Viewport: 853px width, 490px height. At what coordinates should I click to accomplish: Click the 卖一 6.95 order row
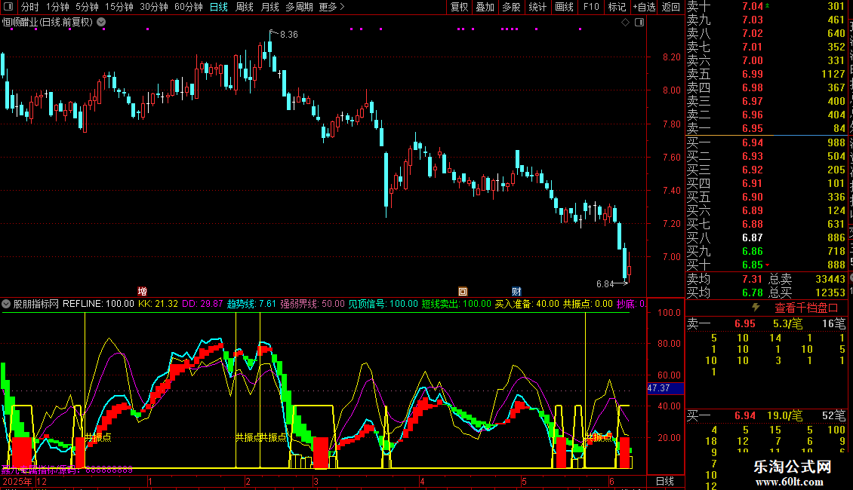[x=766, y=128]
